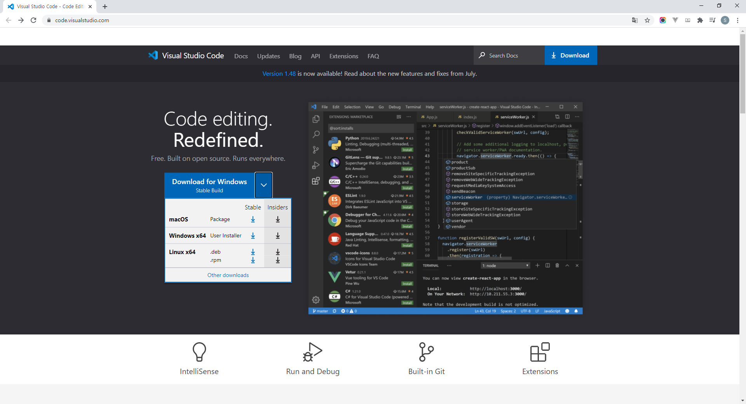Click the page vertical scrollbar
This screenshot has width=746, height=404.
coord(743,74)
